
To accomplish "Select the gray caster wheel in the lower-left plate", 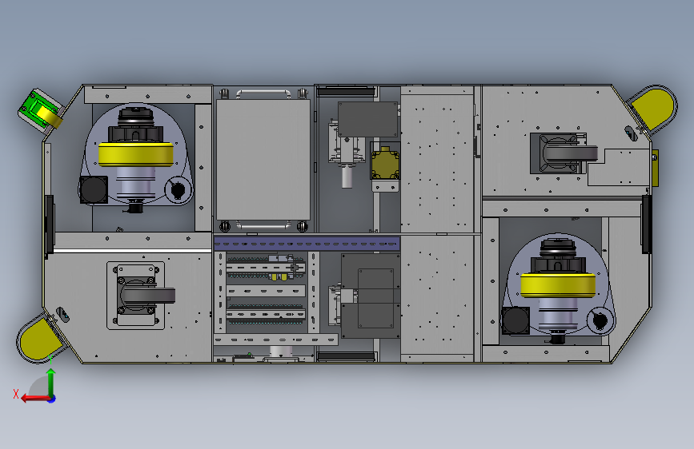I will 147,296.
